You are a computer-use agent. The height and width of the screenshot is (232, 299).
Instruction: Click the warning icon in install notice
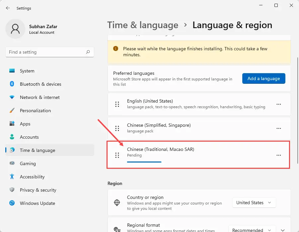(115, 49)
